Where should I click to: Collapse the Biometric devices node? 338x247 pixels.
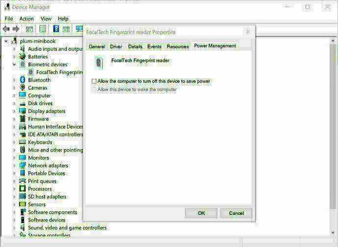click(14, 65)
